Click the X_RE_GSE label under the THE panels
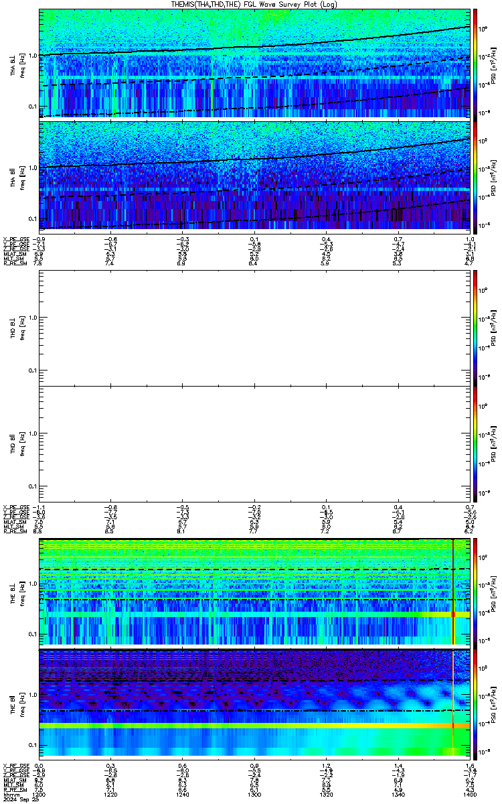 (x=15, y=764)
